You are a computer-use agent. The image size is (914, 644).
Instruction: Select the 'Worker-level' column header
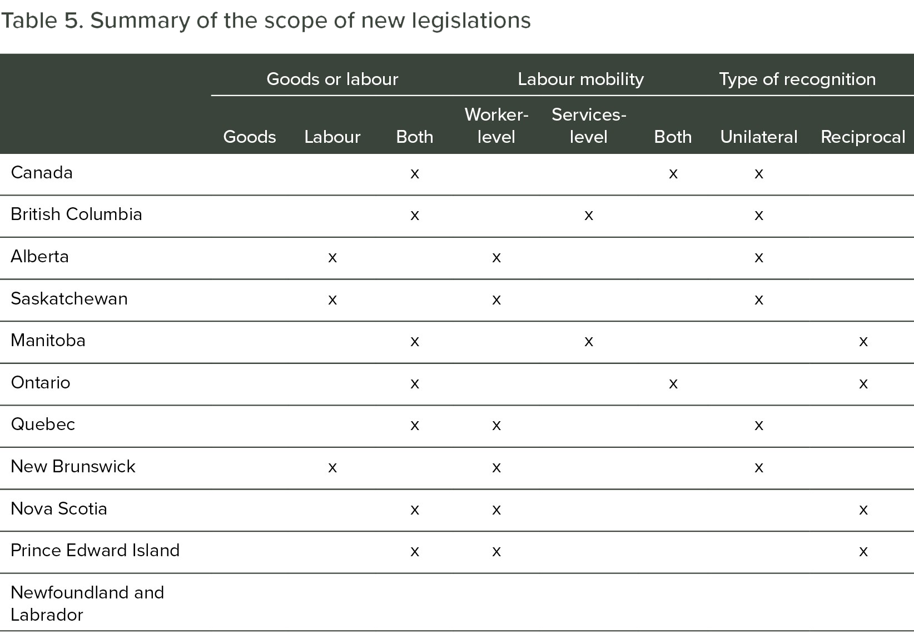point(496,126)
